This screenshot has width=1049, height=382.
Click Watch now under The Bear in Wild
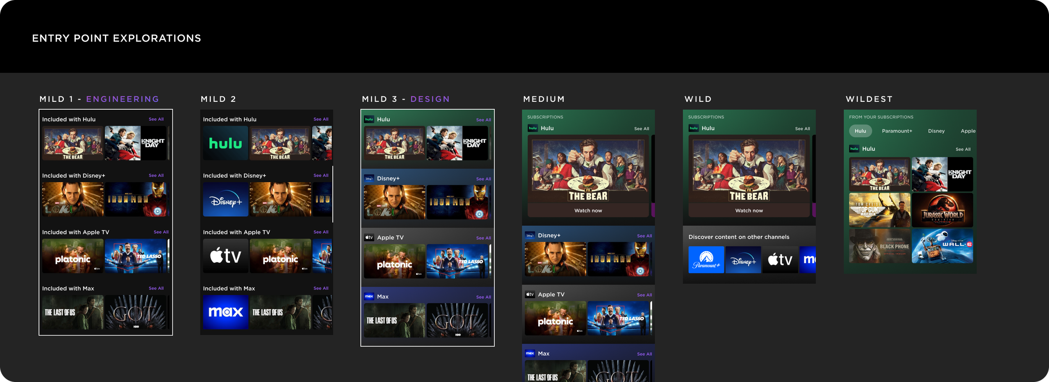coord(749,211)
